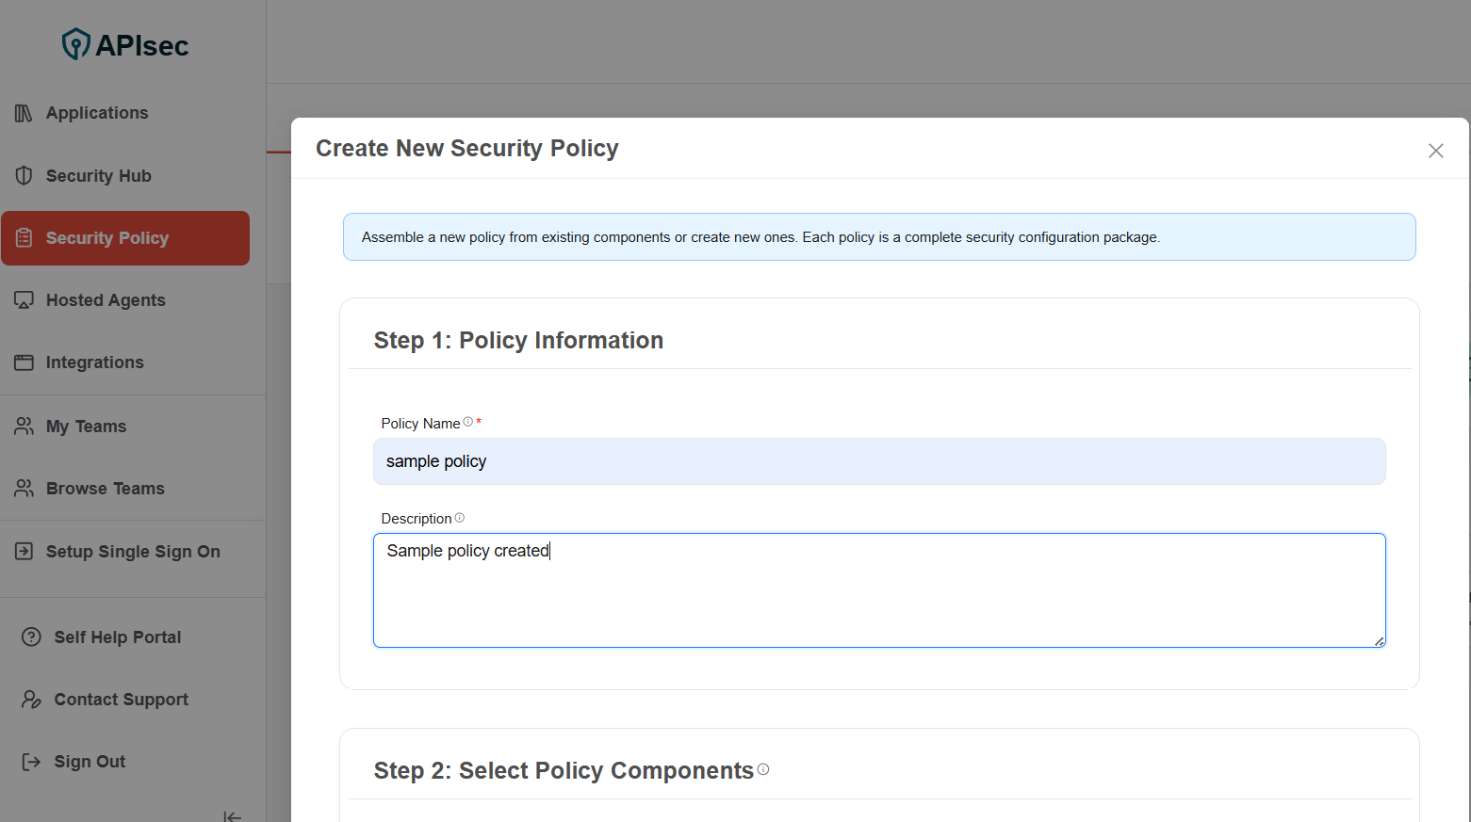The height and width of the screenshot is (822, 1471).
Task: Click the APIsec shield logo
Action: pyautogui.click(x=74, y=42)
